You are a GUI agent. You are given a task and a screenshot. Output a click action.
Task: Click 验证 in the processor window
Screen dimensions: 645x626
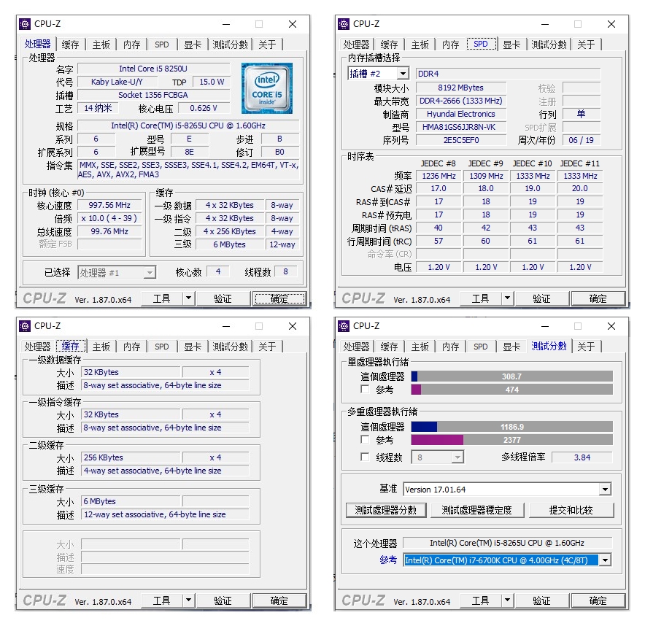pos(223,298)
